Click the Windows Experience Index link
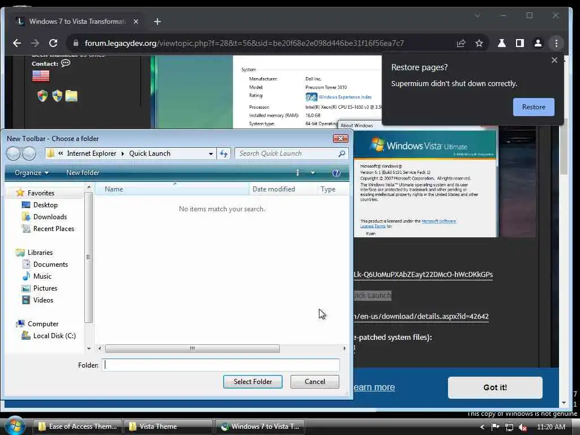 click(x=345, y=97)
